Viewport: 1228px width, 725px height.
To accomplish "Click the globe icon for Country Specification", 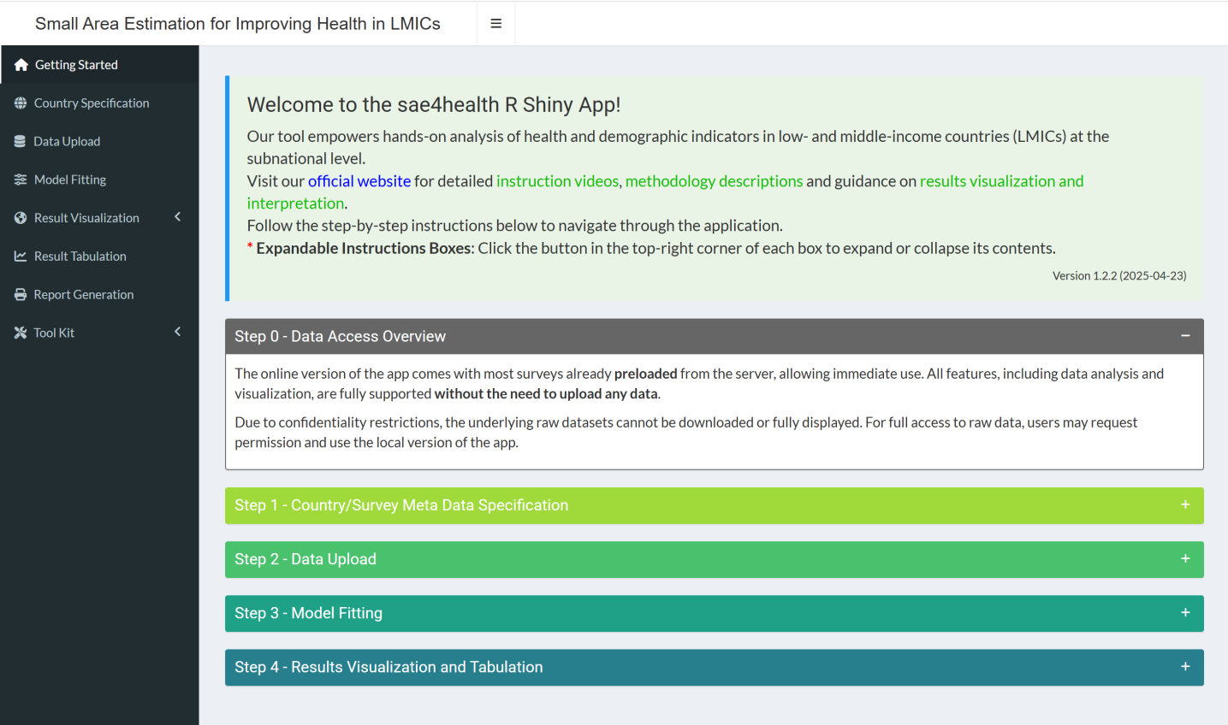I will pyautogui.click(x=21, y=103).
